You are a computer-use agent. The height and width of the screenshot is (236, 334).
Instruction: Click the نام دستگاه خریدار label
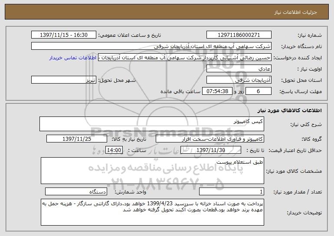301,47
